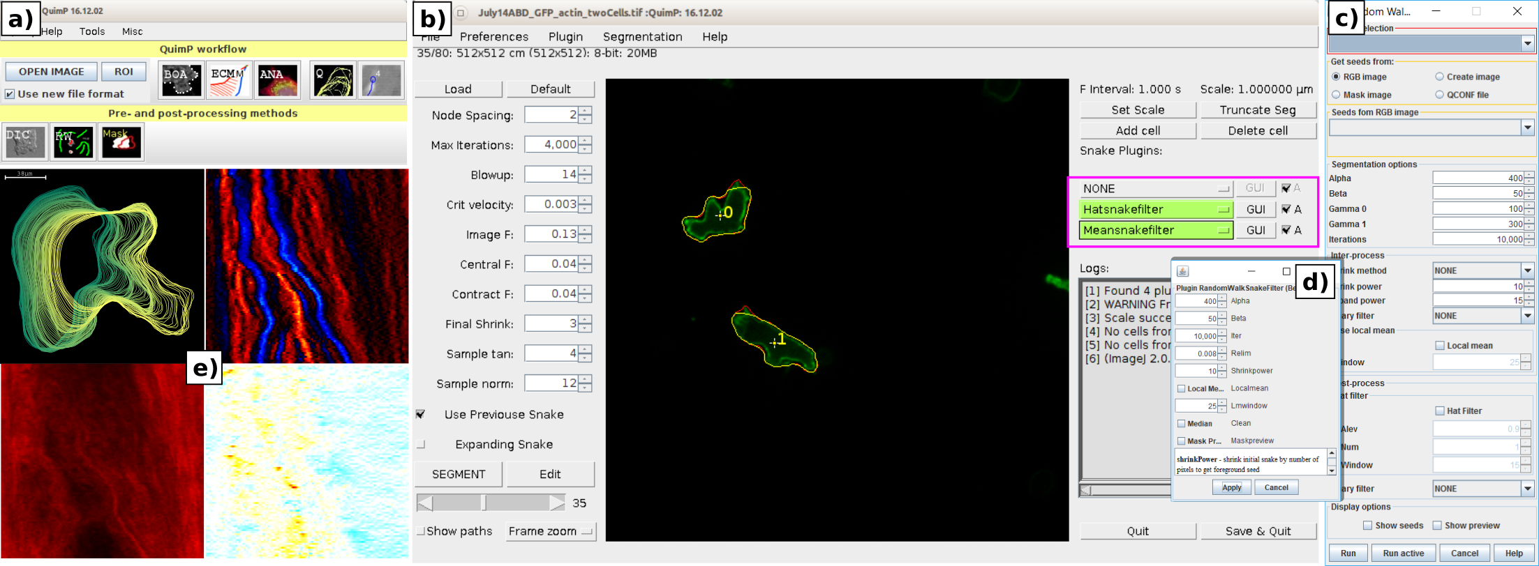Click the frame slider at frame 35
The image size is (1539, 566).
coord(484,503)
